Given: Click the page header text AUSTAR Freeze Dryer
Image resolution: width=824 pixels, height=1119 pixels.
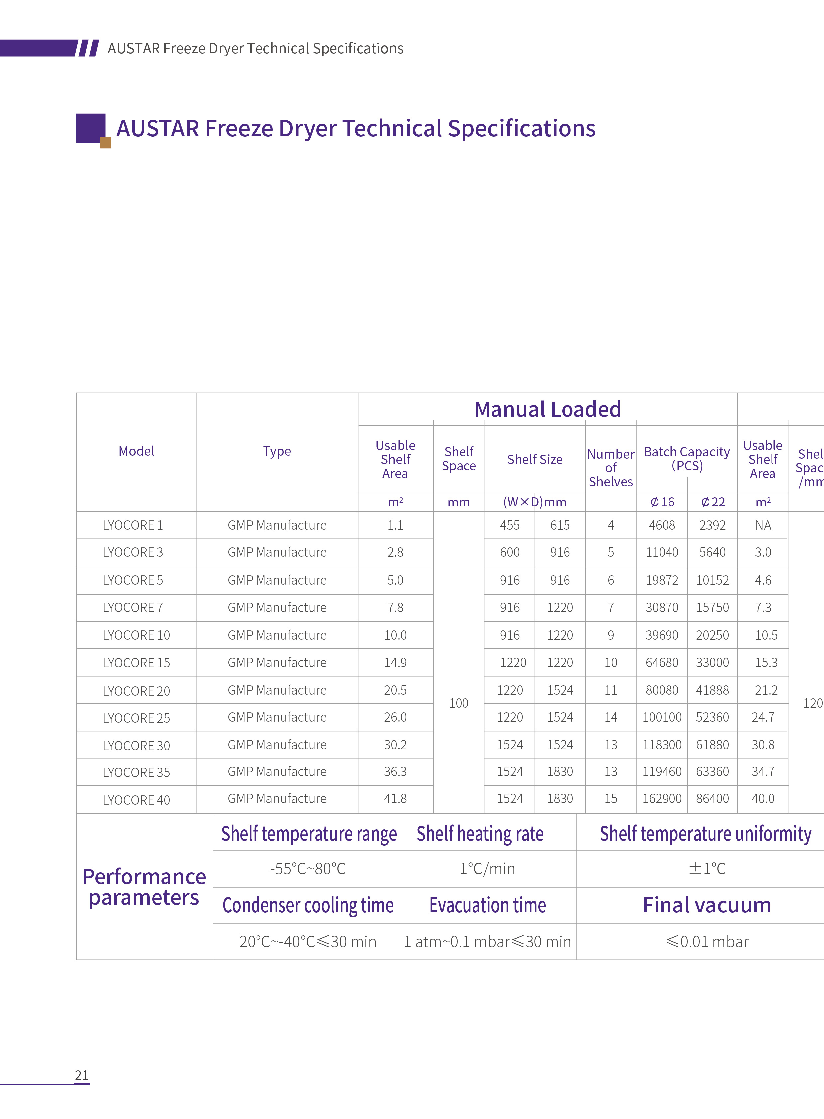Looking at the screenshot, I should (256, 49).
